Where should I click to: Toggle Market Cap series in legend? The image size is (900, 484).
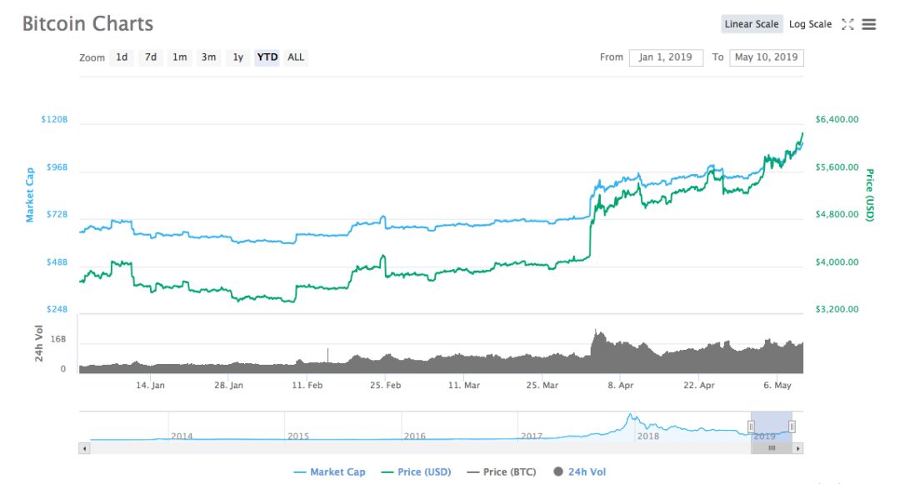[x=329, y=472]
